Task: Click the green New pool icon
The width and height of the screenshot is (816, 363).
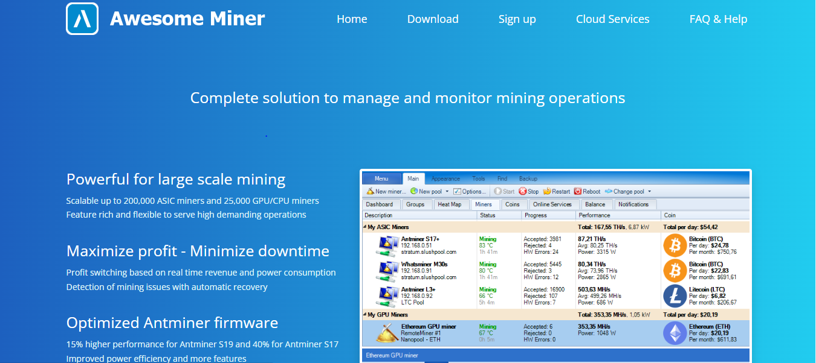Action: click(x=414, y=191)
